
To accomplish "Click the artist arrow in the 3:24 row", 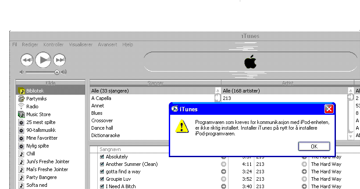I will pyautogui.click(x=304, y=172).
